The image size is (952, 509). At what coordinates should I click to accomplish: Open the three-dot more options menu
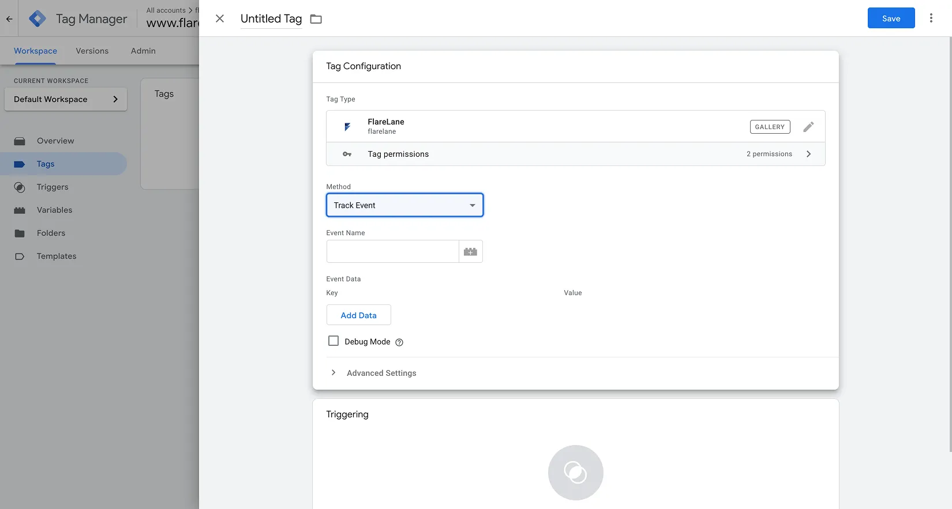point(931,18)
